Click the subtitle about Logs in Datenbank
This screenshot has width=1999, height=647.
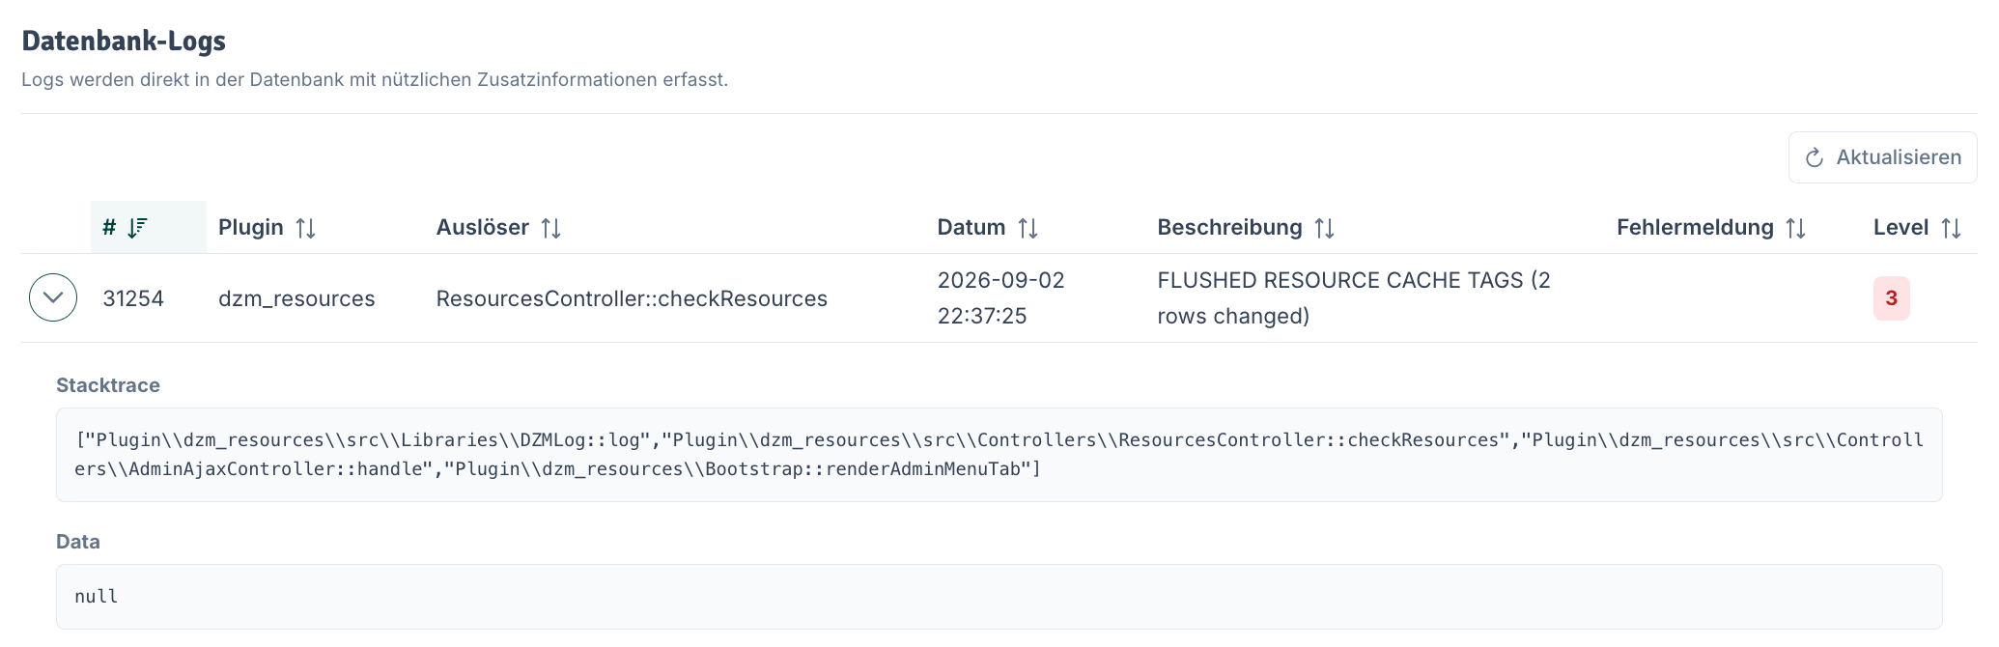[375, 80]
